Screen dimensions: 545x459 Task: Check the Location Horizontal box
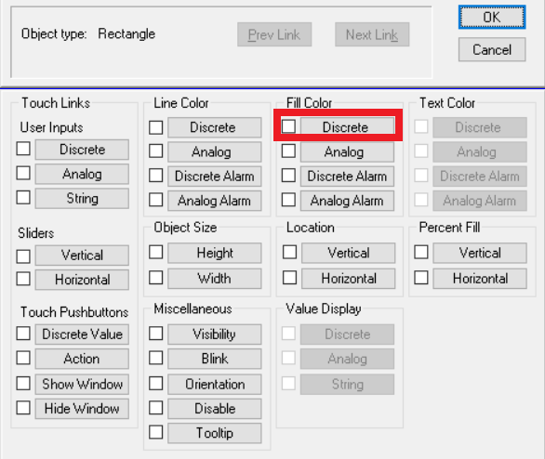pyautogui.click(x=289, y=278)
